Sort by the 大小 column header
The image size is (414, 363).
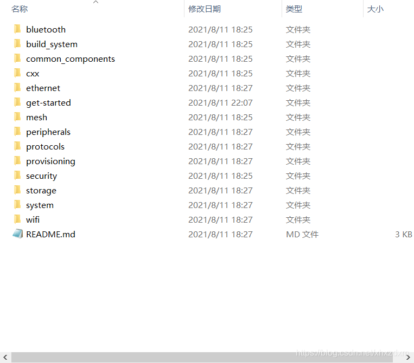click(x=375, y=9)
